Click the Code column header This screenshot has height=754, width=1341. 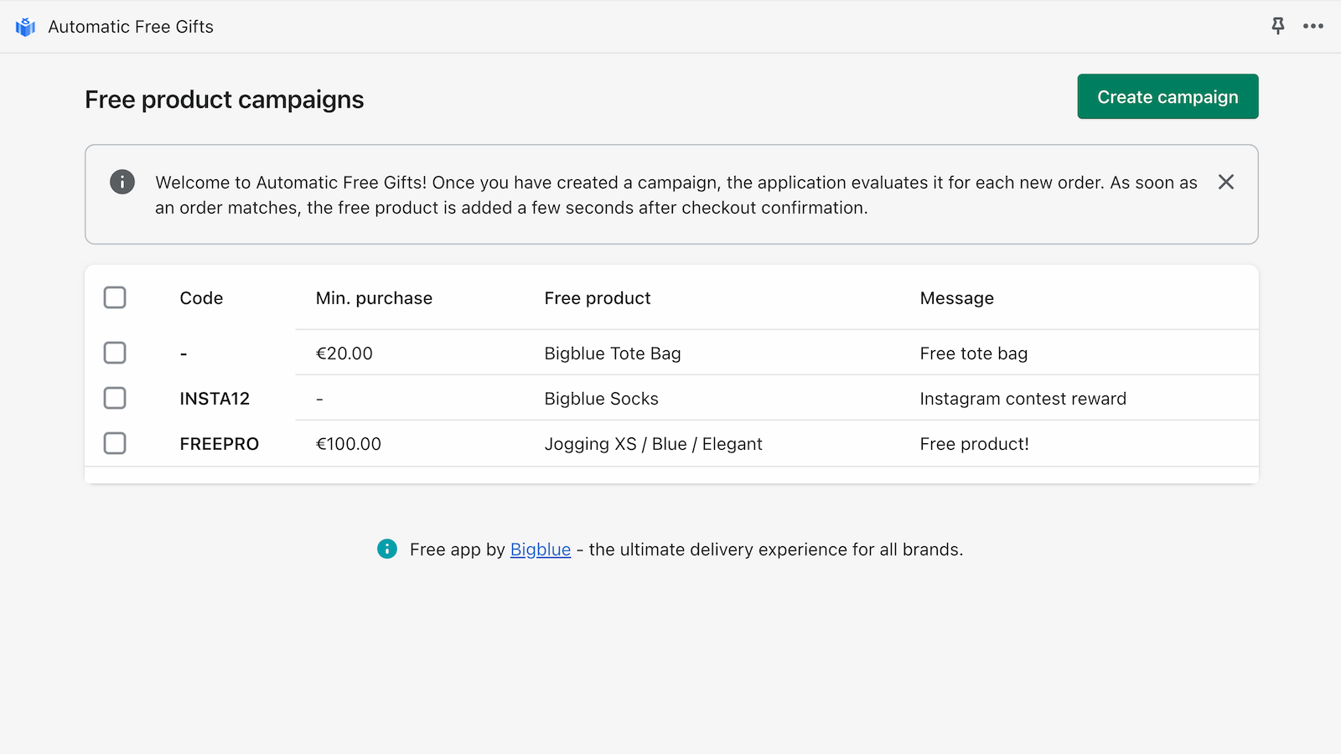click(x=201, y=297)
